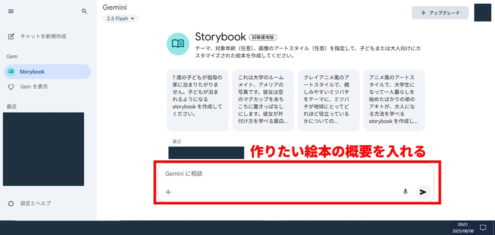Screen dimensions: 495x235
Task: Click the Gem section label in sidebar
Action: (12, 56)
